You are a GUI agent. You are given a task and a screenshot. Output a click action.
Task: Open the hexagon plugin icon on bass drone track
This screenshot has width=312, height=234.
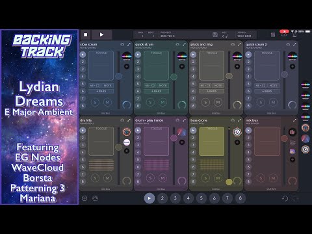click(x=237, y=132)
